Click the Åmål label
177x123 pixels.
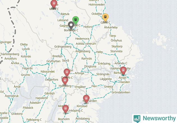click(x=17, y=87)
